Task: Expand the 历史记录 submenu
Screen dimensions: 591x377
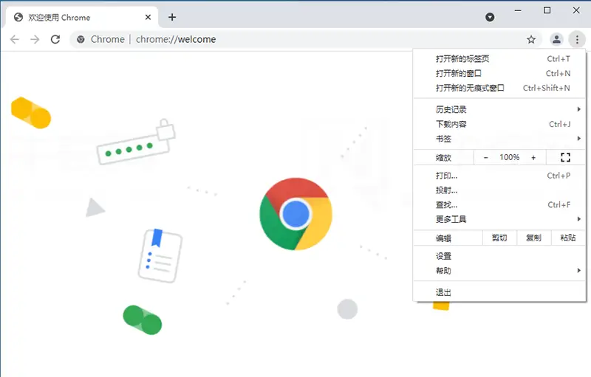Action: pyautogui.click(x=499, y=109)
